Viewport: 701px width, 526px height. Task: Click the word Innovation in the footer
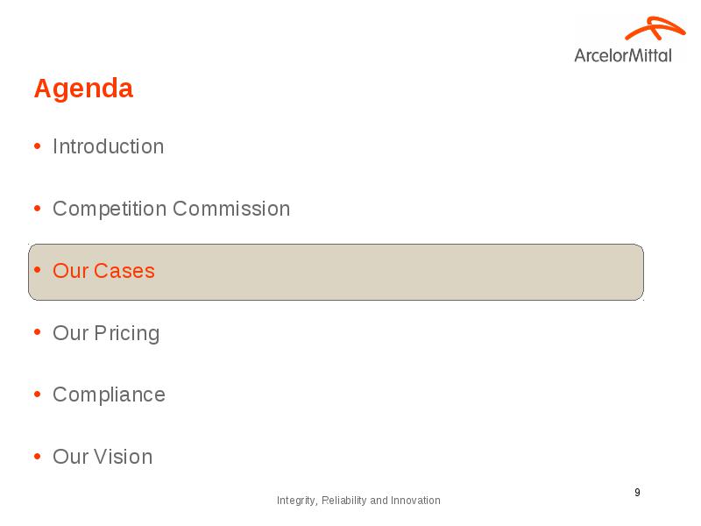(415, 500)
